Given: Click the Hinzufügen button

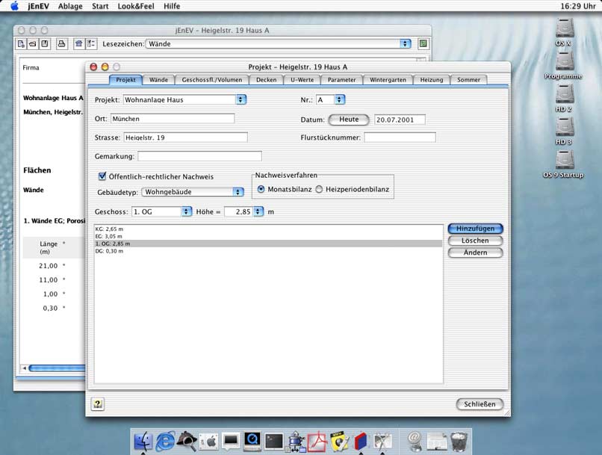Looking at the screenshot, I should coord(475,229).
